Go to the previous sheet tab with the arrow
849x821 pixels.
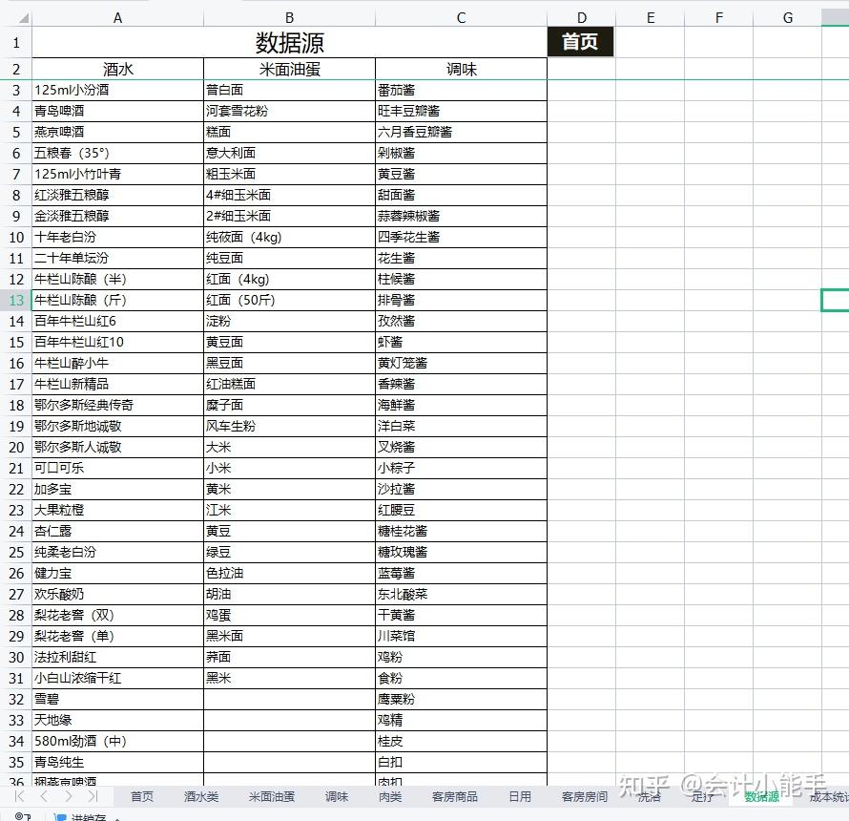tap(44, 796)
